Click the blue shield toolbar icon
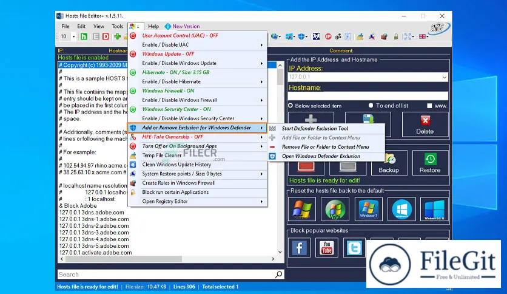The image size is (507, 294). tap(301, 36)
